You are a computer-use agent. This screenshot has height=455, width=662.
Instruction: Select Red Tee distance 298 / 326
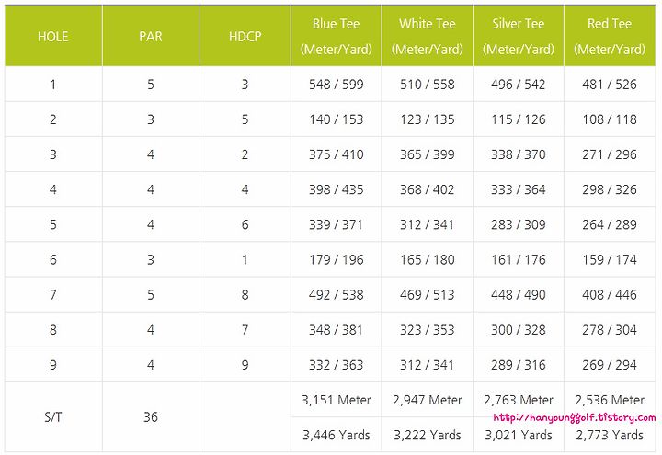(610, 189)
